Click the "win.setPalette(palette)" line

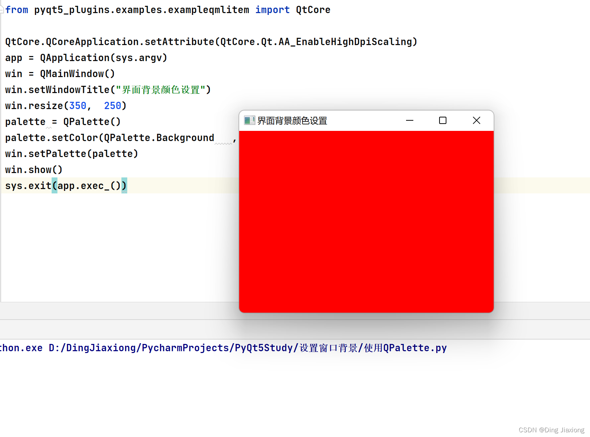coord(72,154)
